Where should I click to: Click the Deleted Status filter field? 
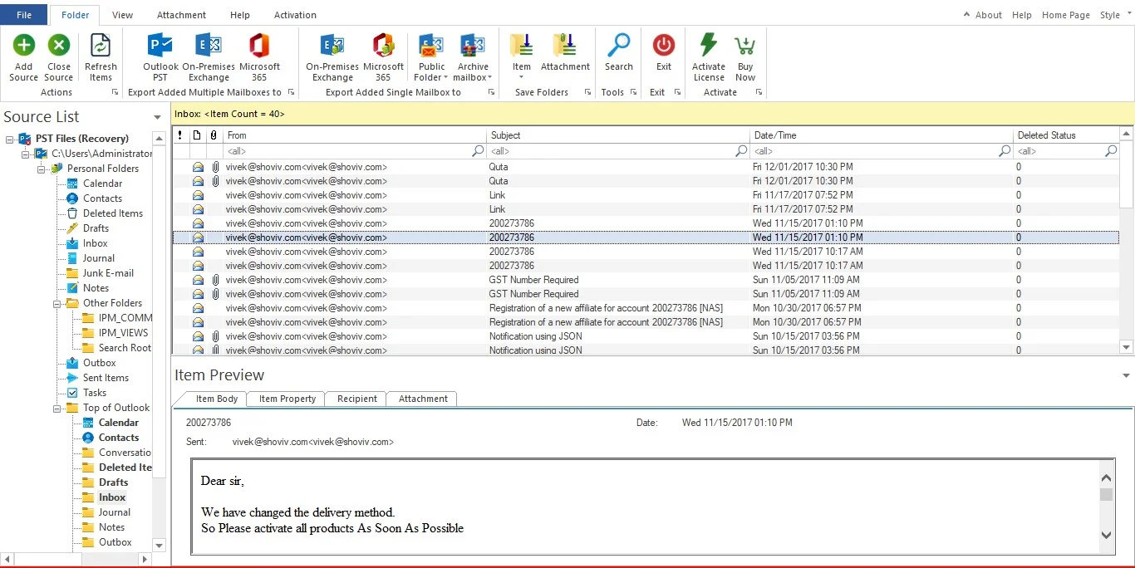click(1067, 151)
